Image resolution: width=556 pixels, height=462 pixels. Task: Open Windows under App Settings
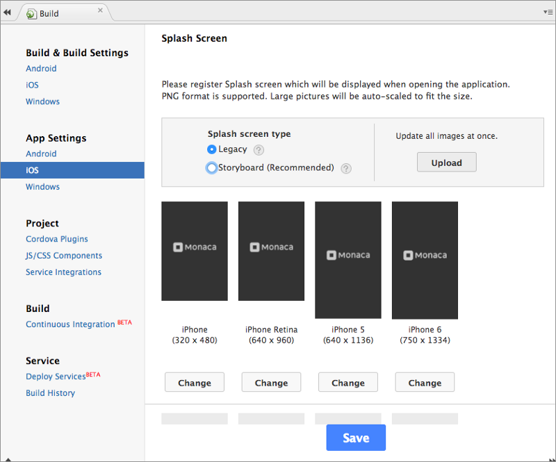(42, 187)
